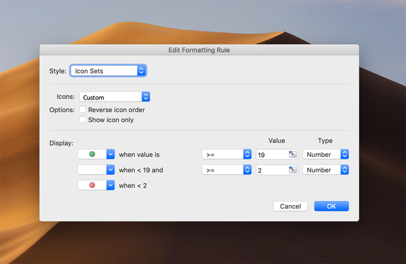This screenshot has height=264, width=406.
Task: Click the Edit Formatting Rule title bar
Action: tap(199, 50)
